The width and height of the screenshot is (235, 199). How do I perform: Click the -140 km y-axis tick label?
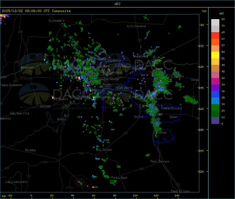[200, 88]
